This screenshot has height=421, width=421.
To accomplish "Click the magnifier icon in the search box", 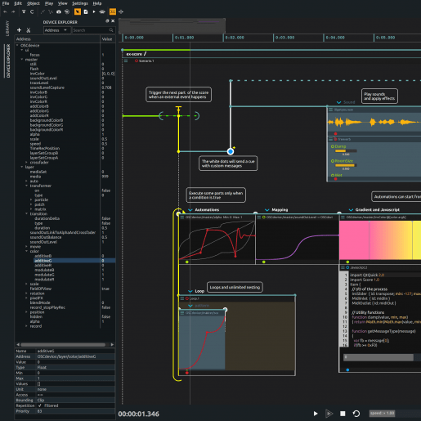I will [x=111, y=30].
